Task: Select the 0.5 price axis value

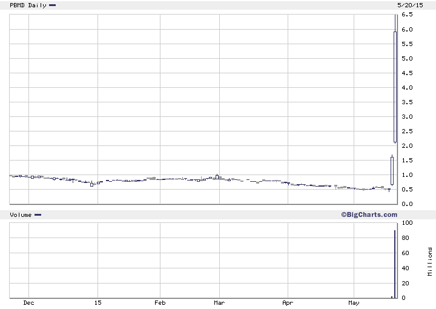Action: (407, 190)
